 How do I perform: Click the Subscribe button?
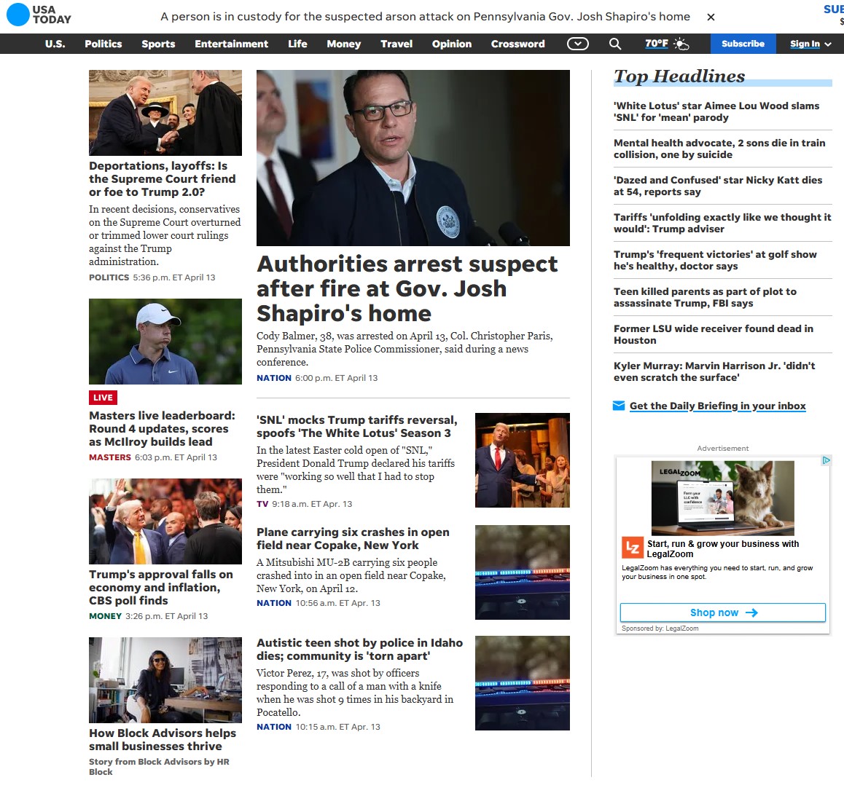743,44
